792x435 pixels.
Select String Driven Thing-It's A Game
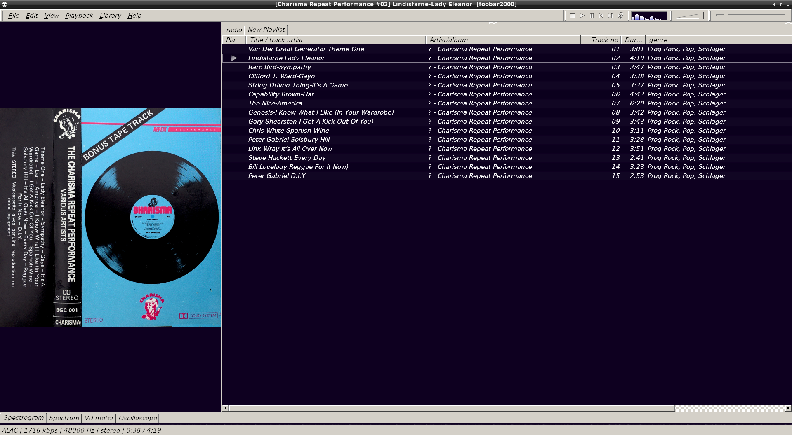[x=507, y=85]
